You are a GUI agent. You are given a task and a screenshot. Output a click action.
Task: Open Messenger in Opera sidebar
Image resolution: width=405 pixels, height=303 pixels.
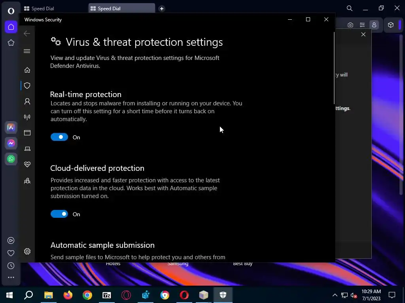point(11,143)
